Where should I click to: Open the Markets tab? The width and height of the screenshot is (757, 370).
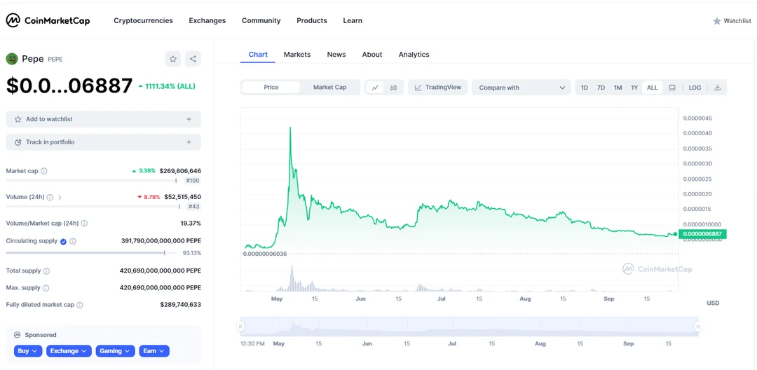coord(297,55)
